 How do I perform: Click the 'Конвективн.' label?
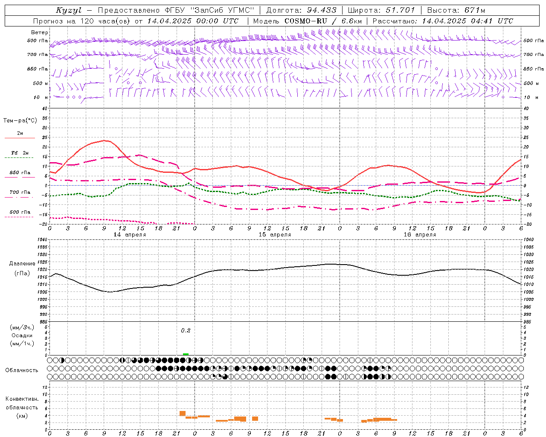click(x=22, y=399)
